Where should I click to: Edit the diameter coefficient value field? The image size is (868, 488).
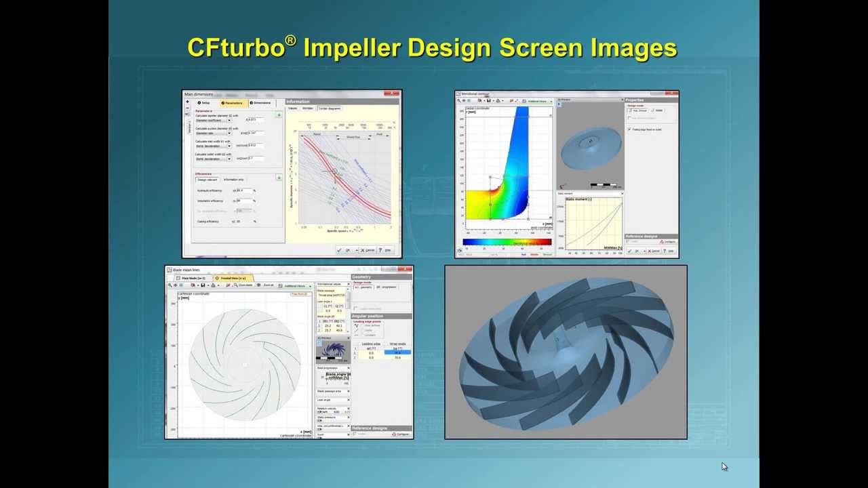pyautogui.click(x=256, y=119)
